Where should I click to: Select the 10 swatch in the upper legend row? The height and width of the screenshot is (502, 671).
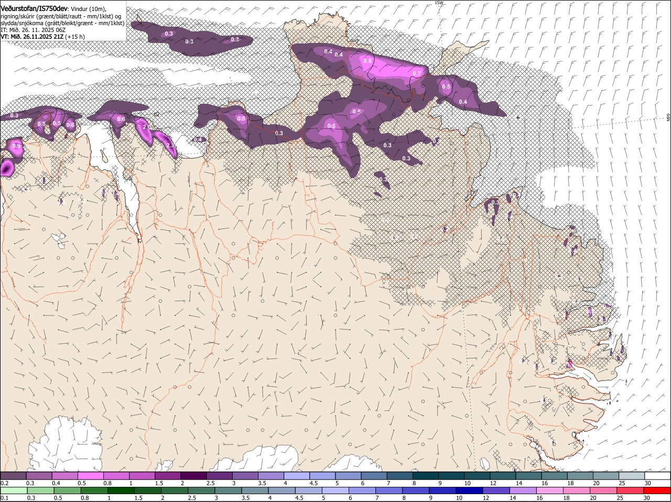[477, 475]
